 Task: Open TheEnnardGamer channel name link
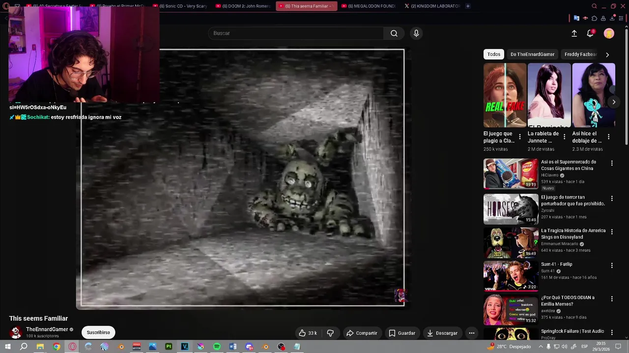[x=47, y=329]
